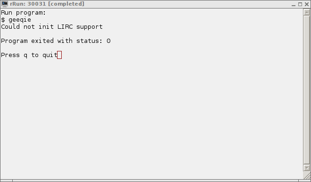
Task: Click the scrollbar down arrow
Action: click(307, 168)
